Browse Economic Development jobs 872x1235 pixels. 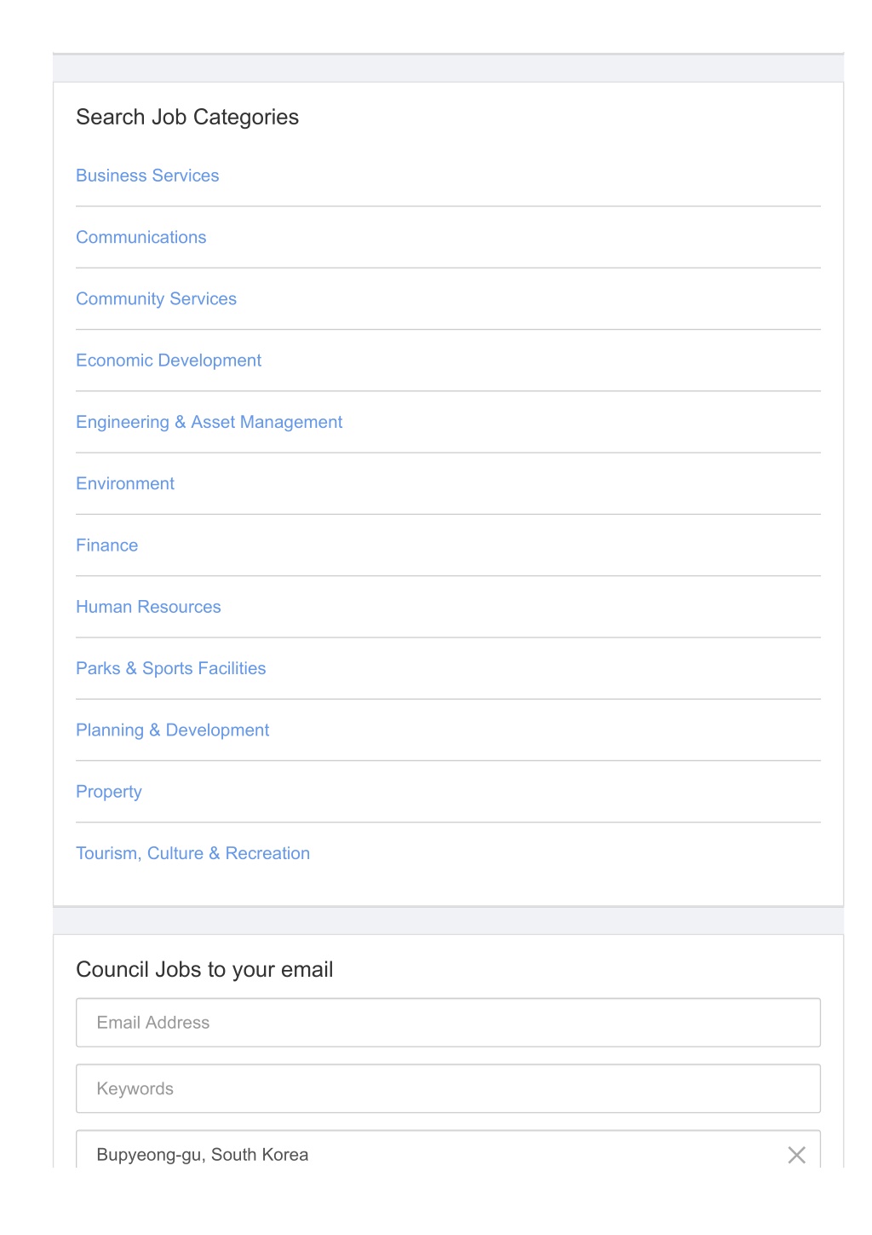[x=169, y=361]
